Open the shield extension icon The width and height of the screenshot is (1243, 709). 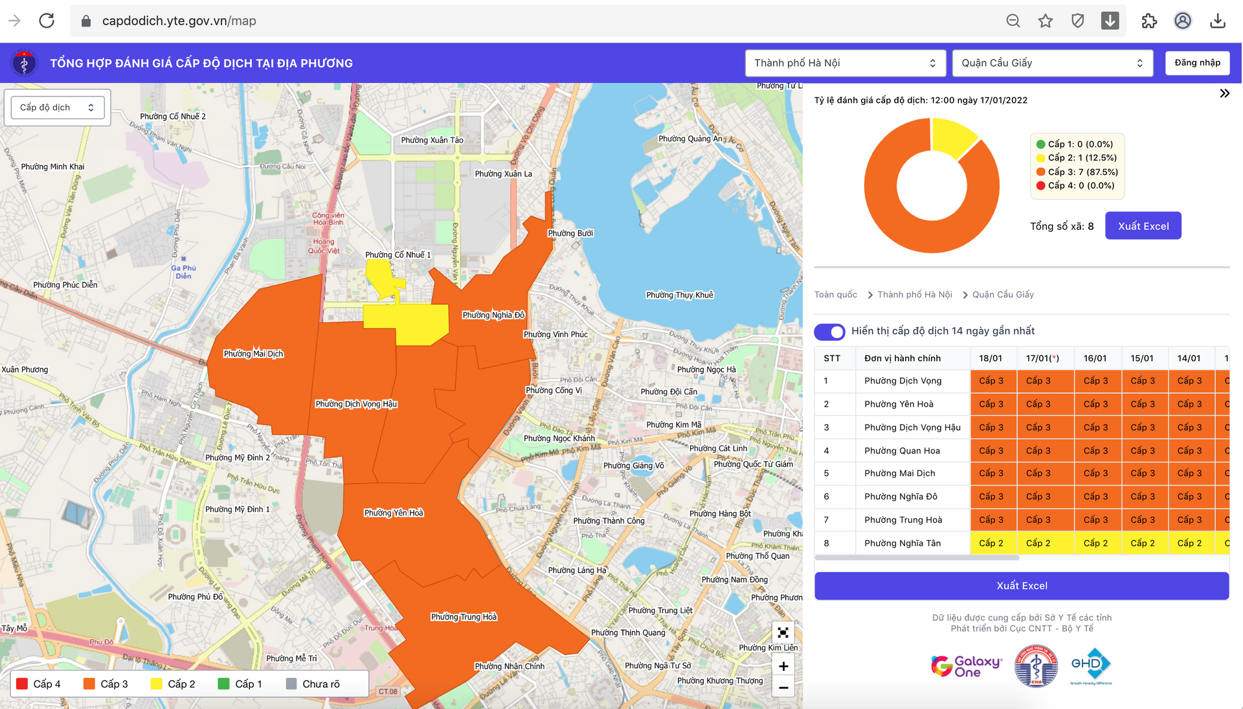tap(1078, 21)
